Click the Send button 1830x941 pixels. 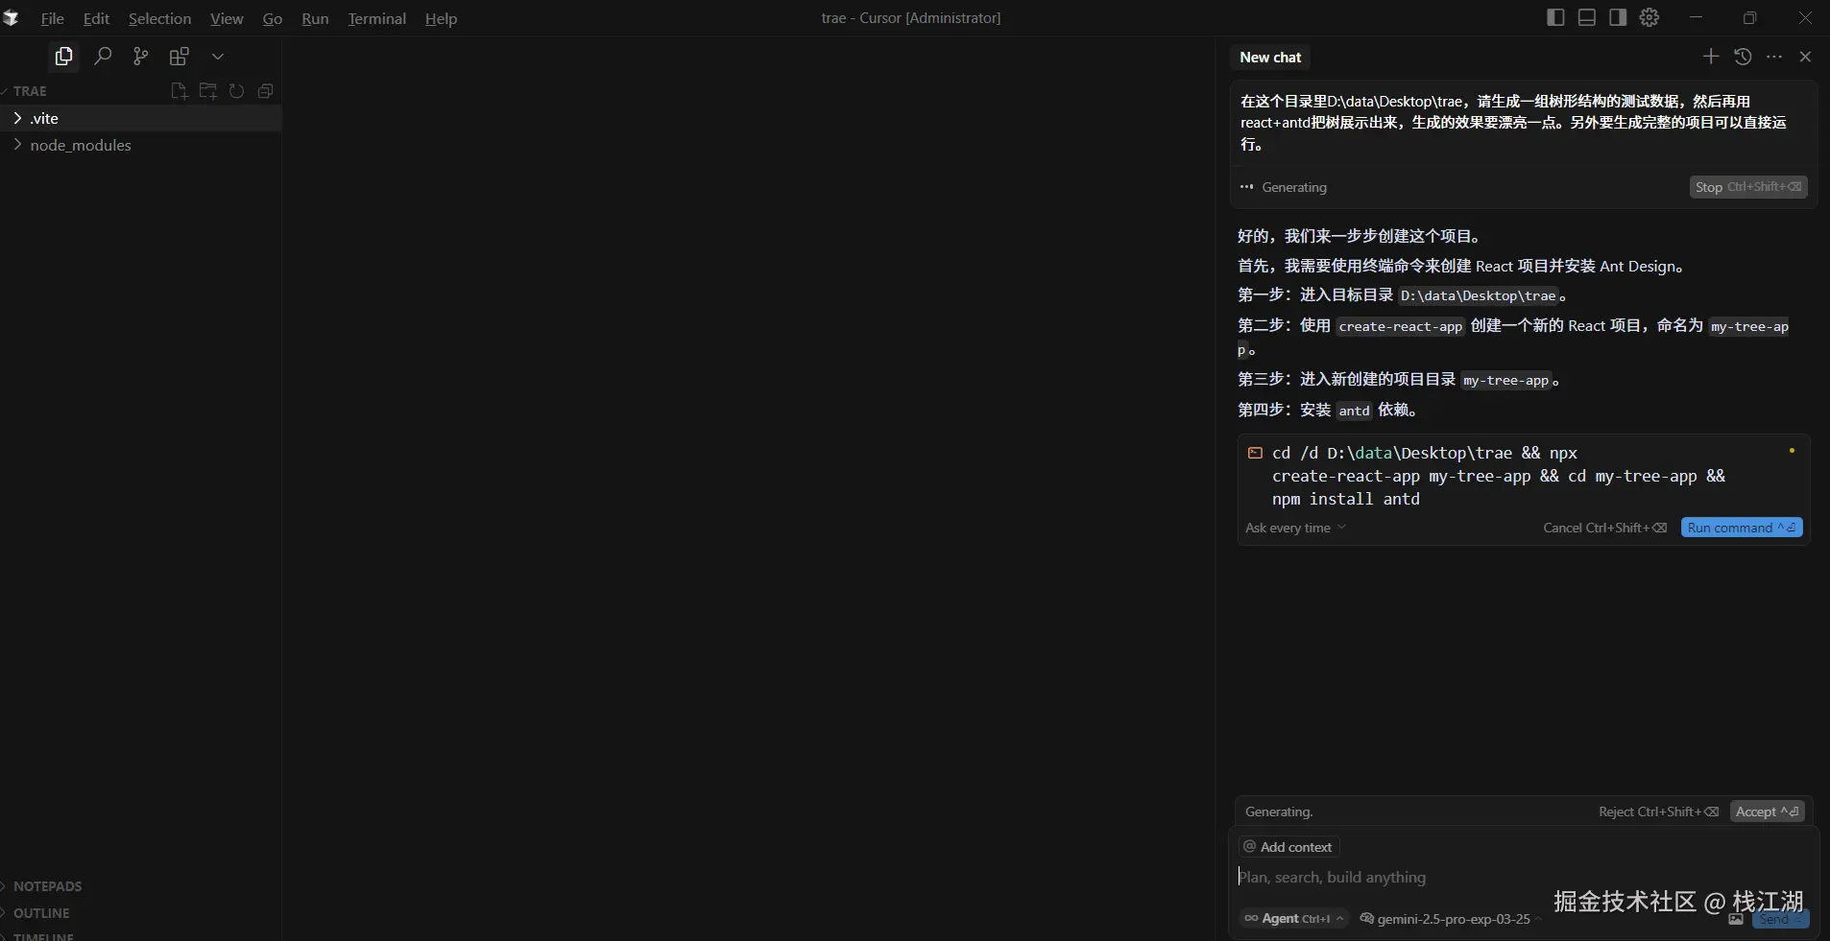[x=1780, y=919]
